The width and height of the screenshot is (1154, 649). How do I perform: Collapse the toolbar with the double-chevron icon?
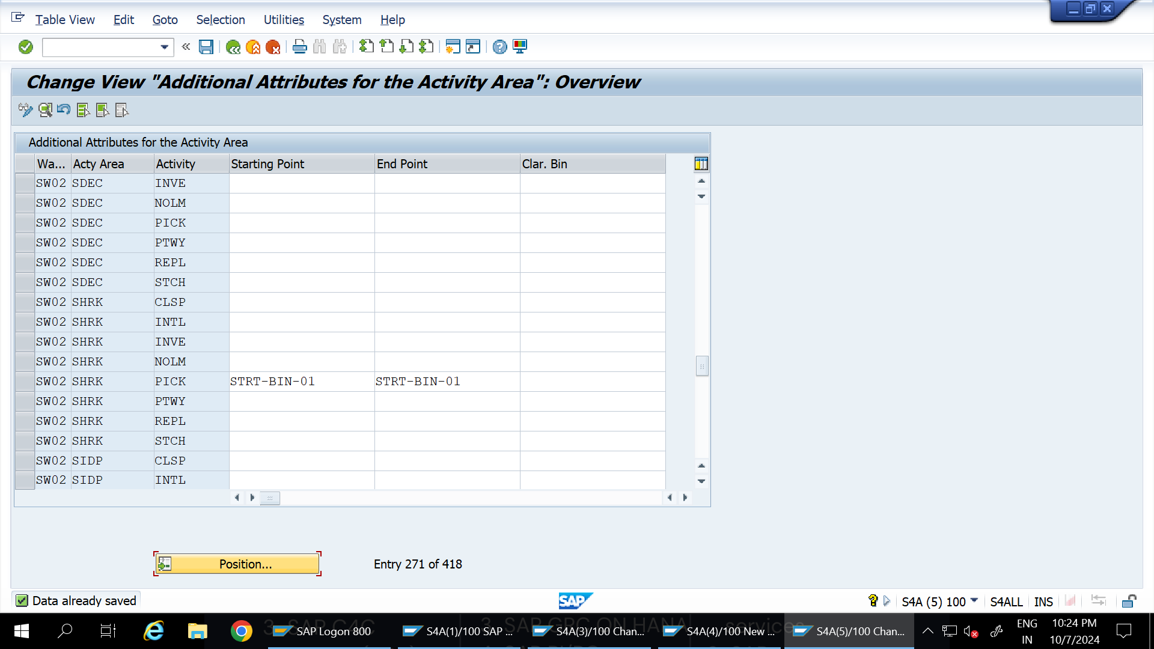pos(186,47)
